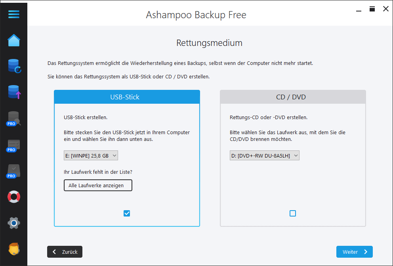The image size is (393, 266).
Task: Open the hamburger menu in the sidebar
Action: click(13, 14)
